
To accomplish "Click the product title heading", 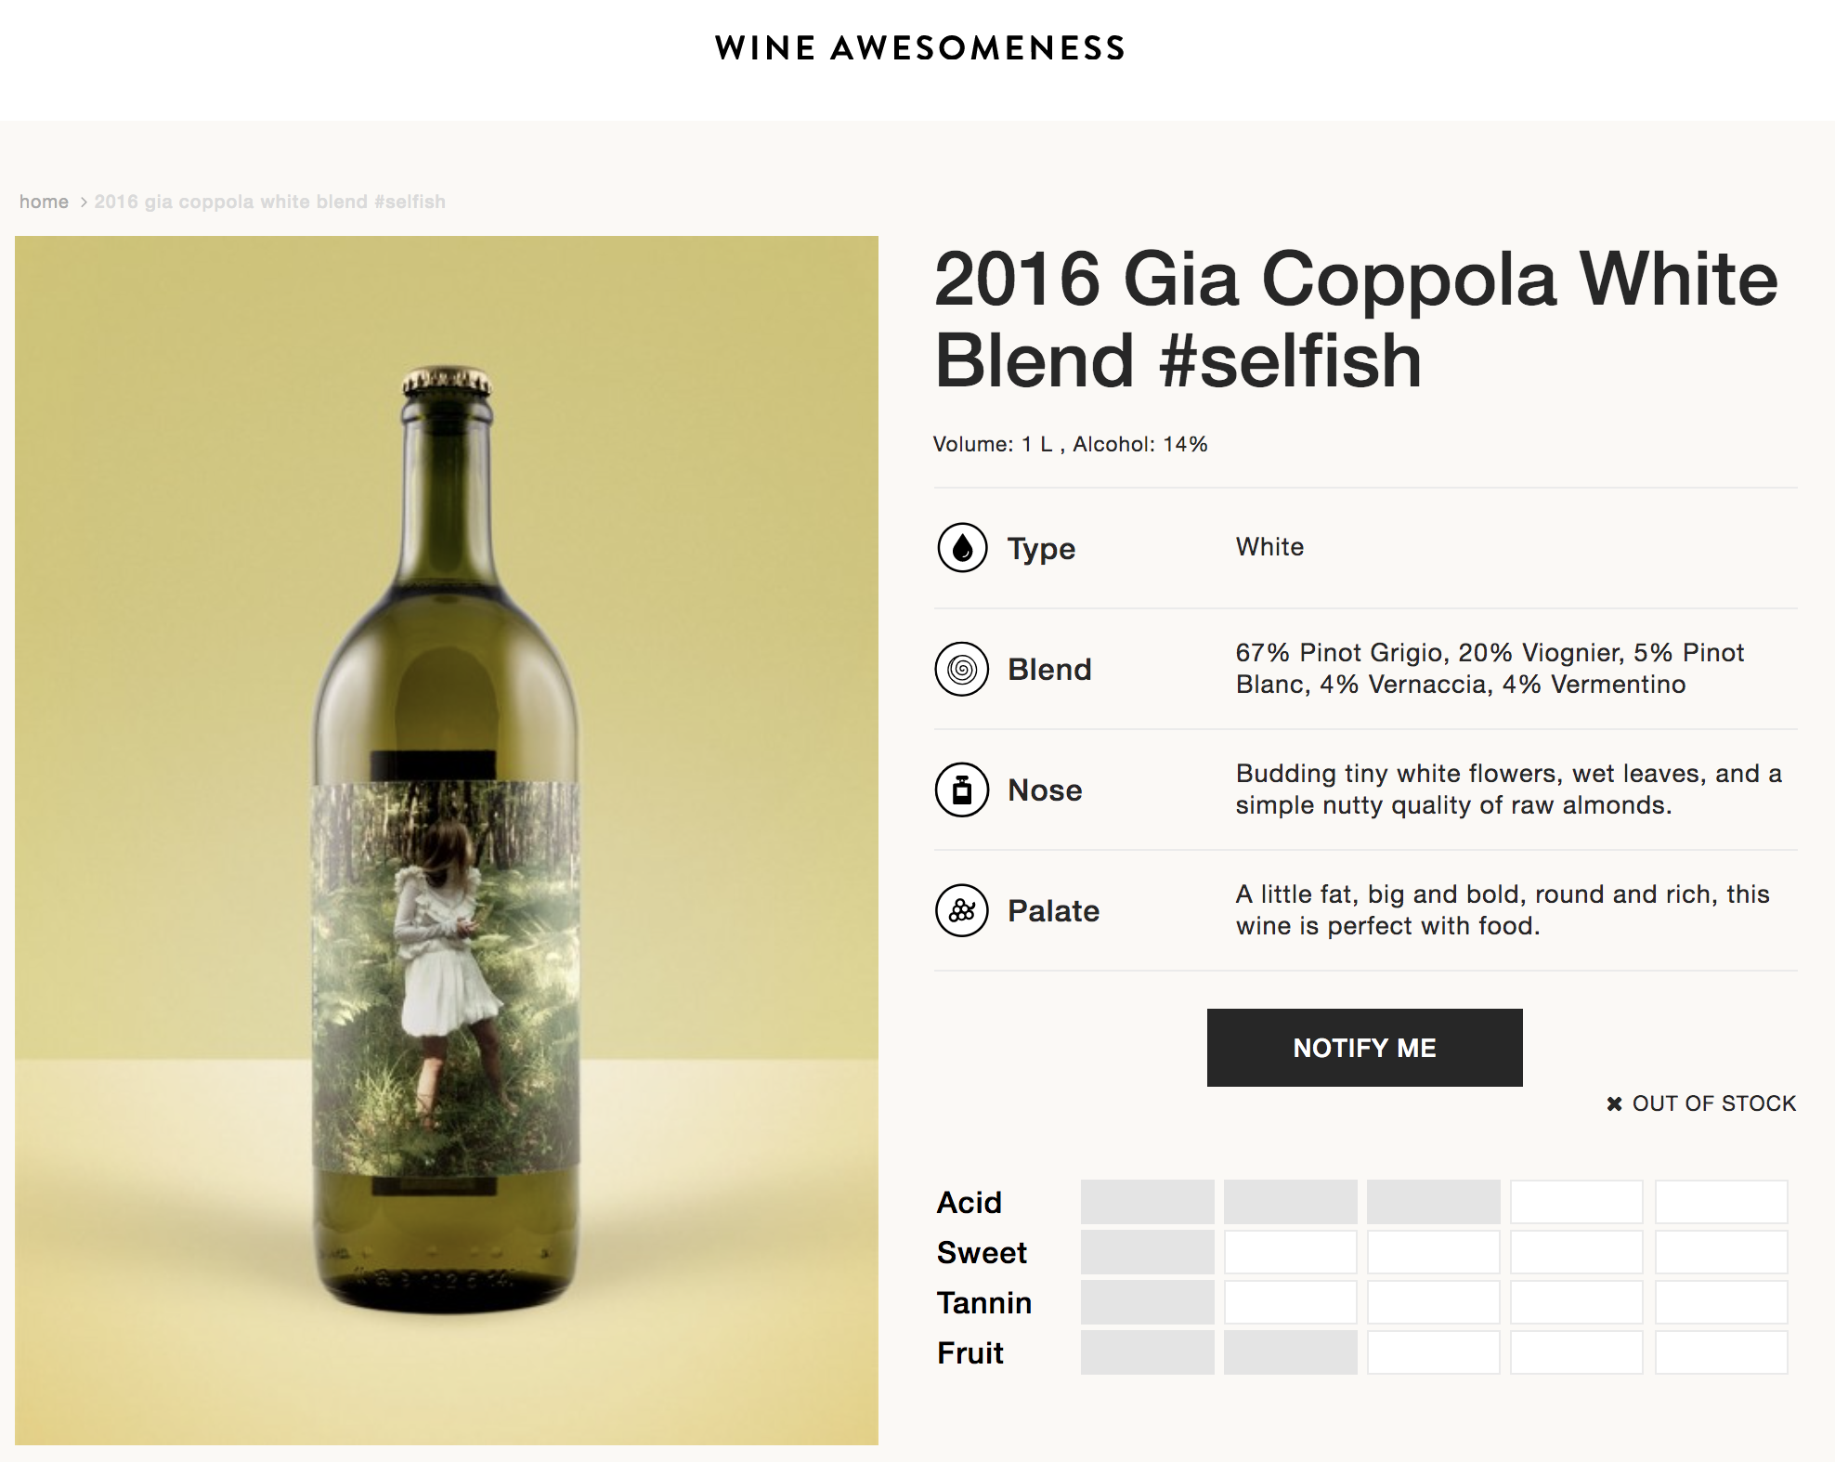I will coord(1356,319).
